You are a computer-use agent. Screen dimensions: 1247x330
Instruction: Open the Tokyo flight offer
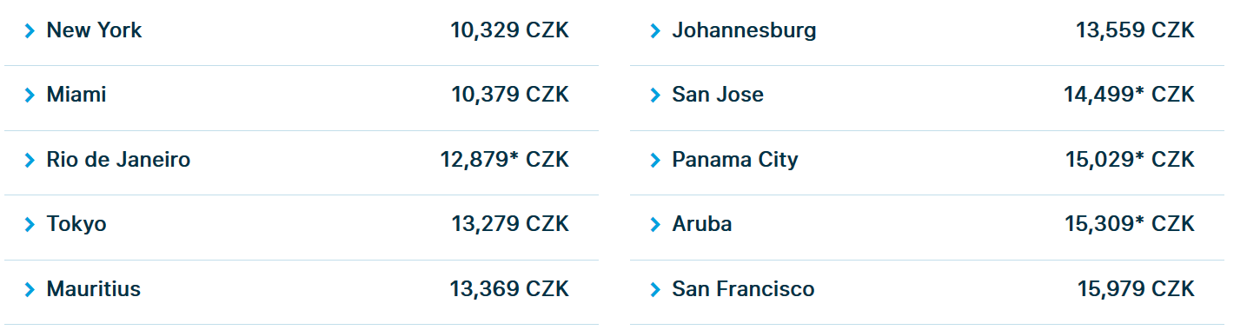76,224
